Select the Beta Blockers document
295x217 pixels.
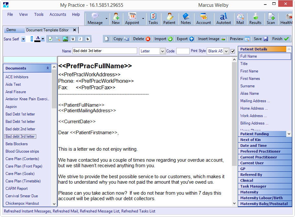pyautogui.click(x=16, y=144)
